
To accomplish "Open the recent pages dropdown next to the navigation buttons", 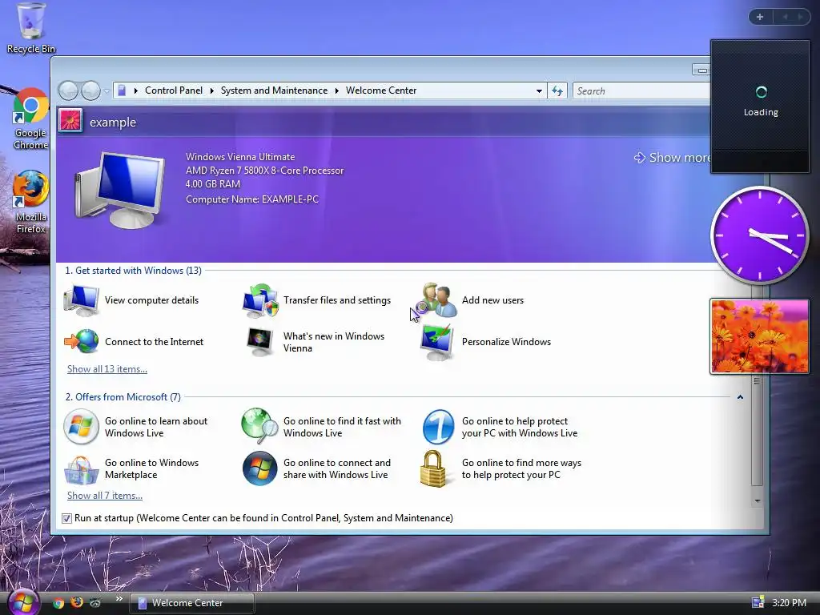I will [x=107, y=91].
